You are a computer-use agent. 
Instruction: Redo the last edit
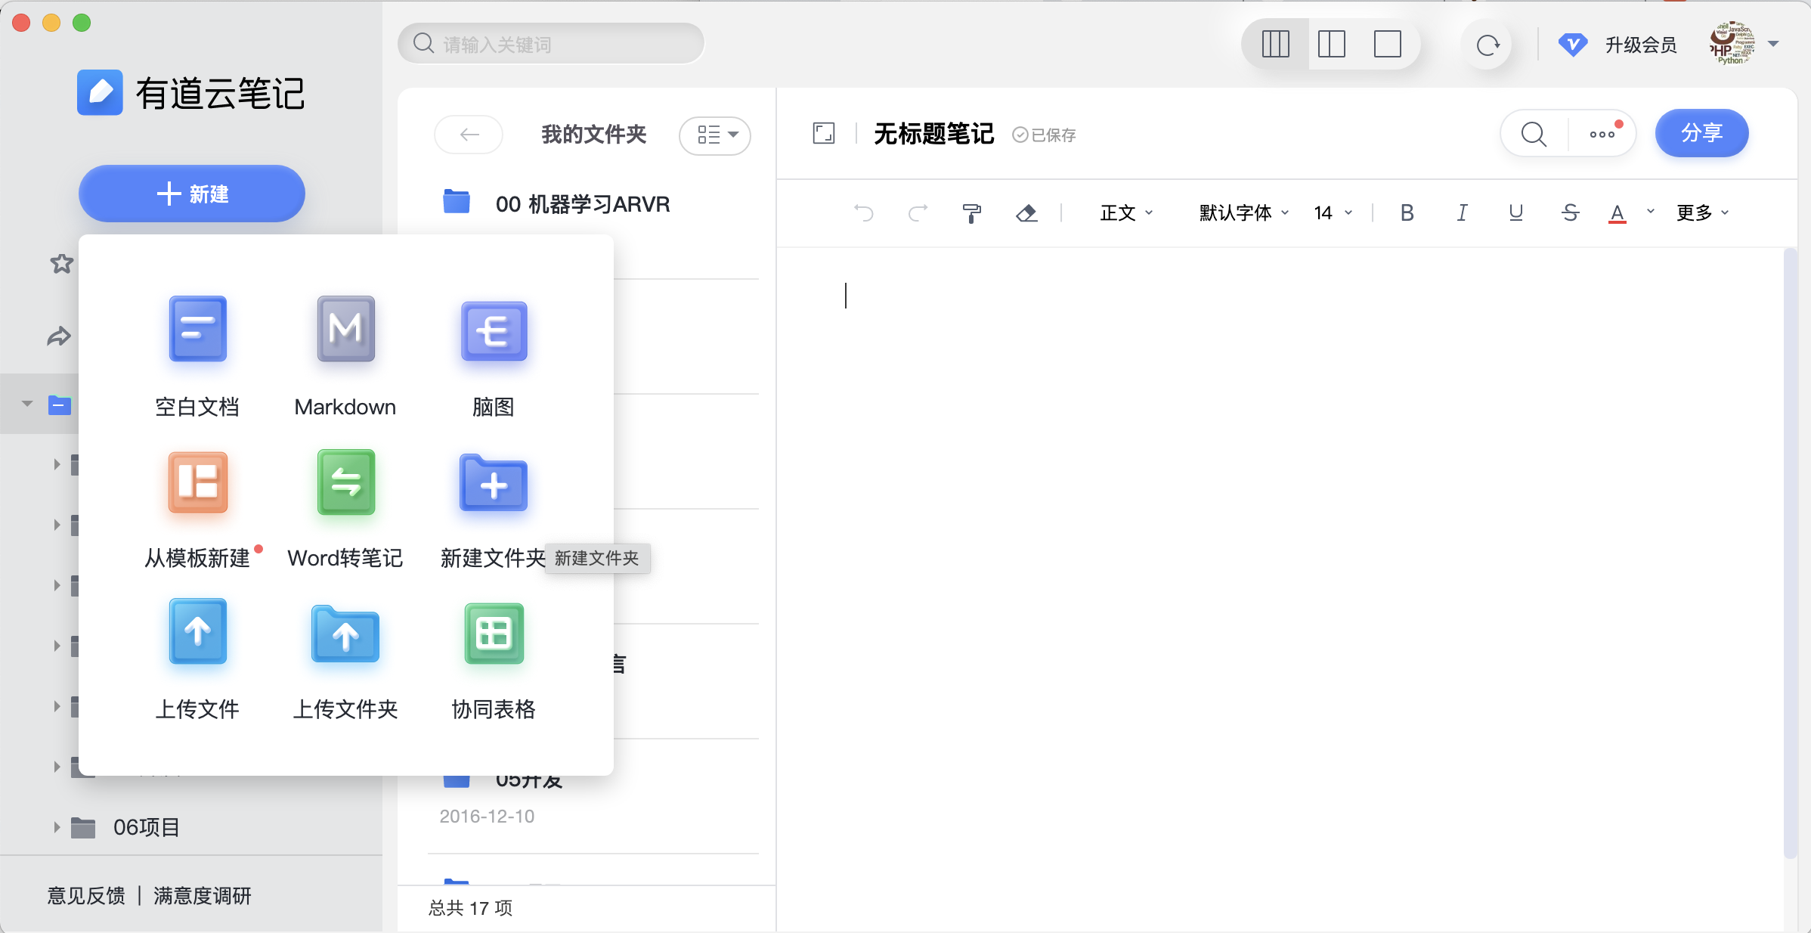pyautogui.click(x=918, y=213)
